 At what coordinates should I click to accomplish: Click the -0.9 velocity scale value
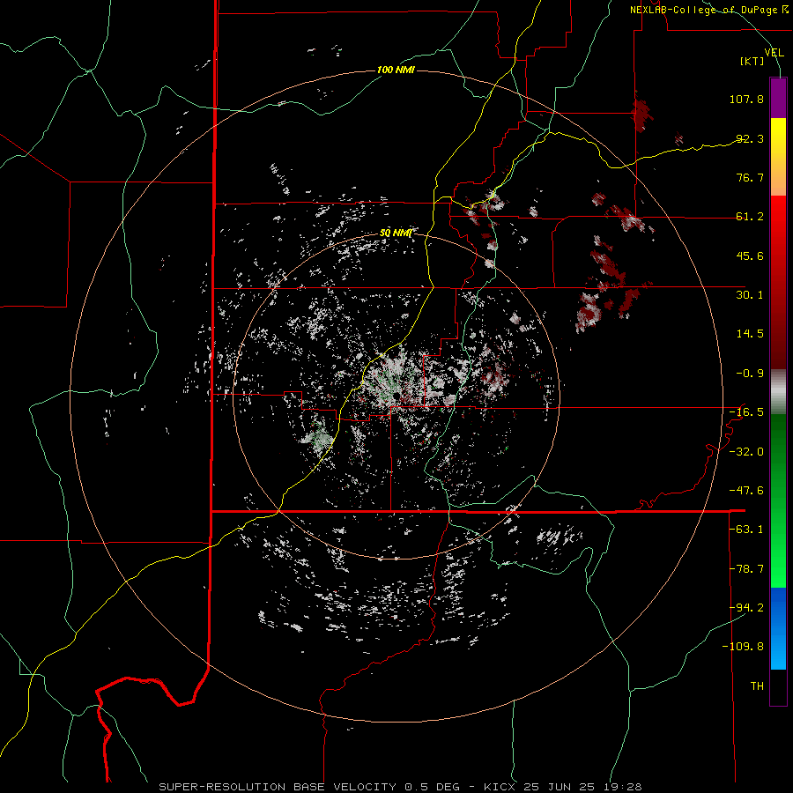coord(750,374)
